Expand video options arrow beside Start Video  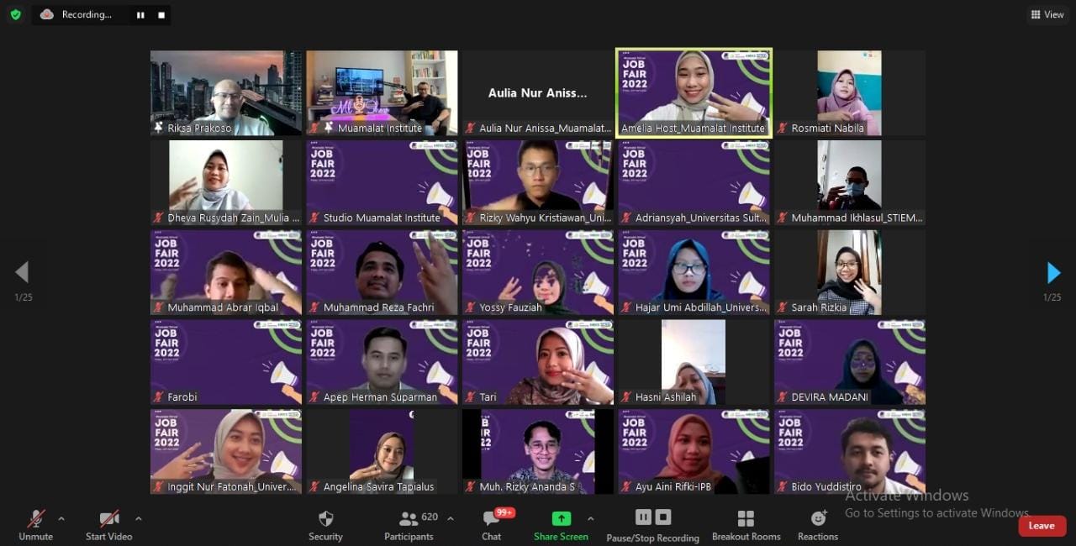[x=138, y=518]
